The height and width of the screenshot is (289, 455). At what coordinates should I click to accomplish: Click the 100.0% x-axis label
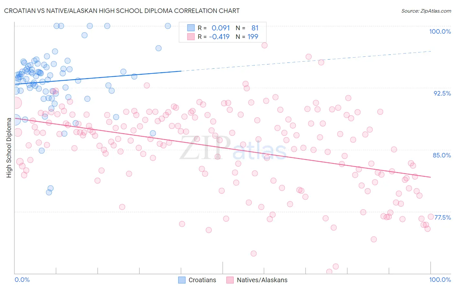pyautogui.click(x=440, y=280)
